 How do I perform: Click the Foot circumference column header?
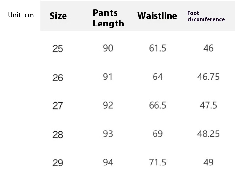point(206,16)
